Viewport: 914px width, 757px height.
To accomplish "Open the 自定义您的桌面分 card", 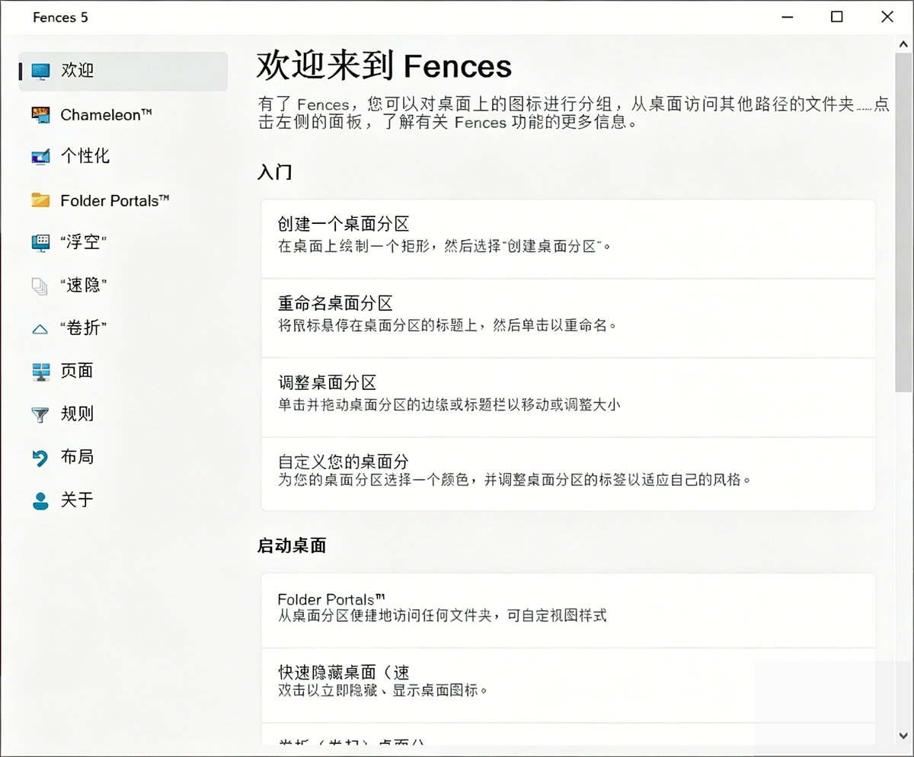I will pyautogui.click(x=568, y=474).
